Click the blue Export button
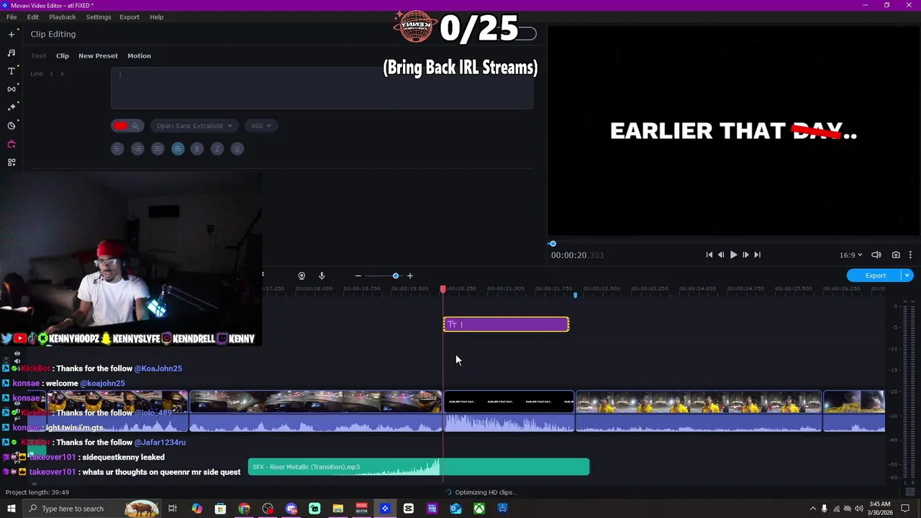This screenshot has height=518, width=921. click(876, 276)
